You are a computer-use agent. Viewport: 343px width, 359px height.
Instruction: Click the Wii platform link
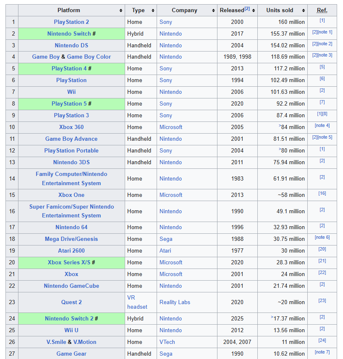(x=71, y=92)
